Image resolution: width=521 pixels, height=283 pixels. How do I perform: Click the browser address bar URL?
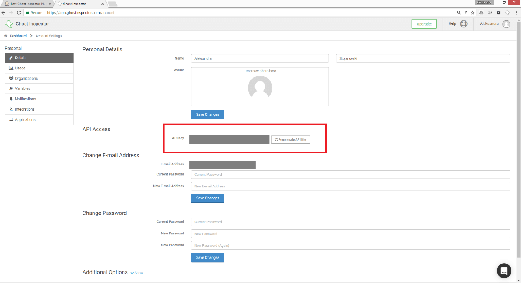click(81, 12)
